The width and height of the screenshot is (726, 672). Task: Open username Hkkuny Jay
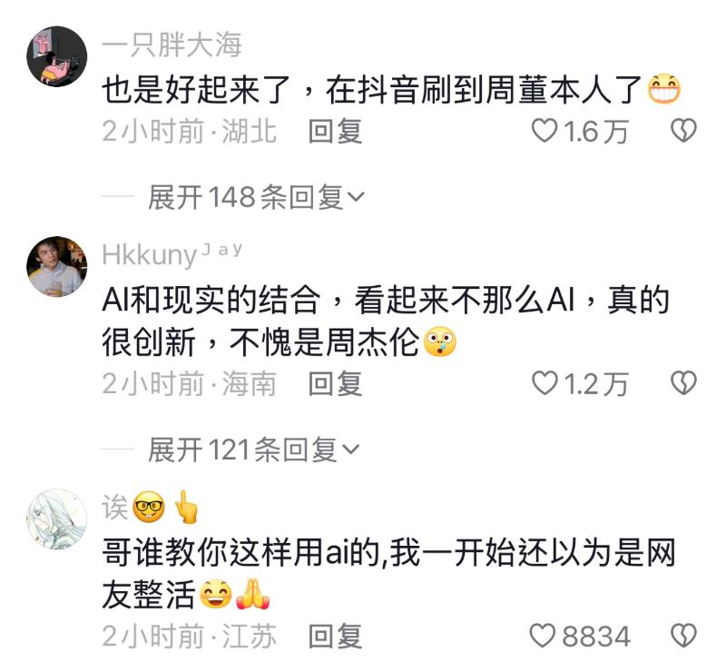tap(172, 254)
